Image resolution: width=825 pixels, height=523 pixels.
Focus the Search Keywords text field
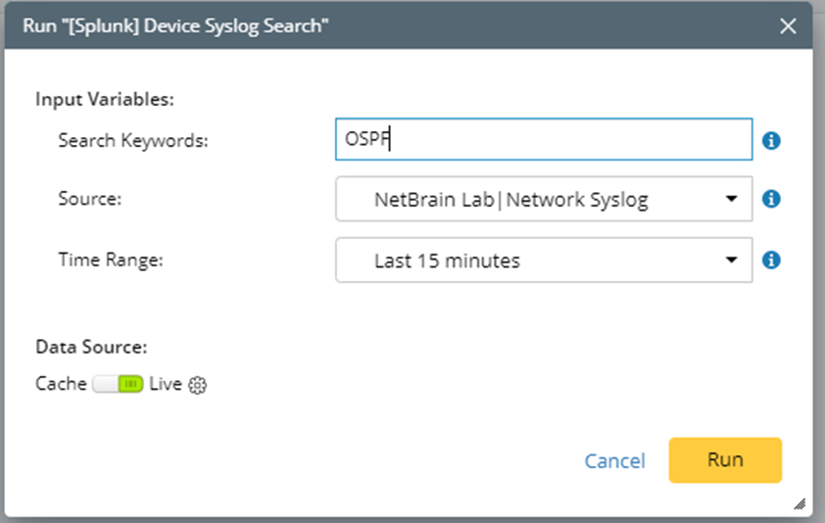click(543, 139)
